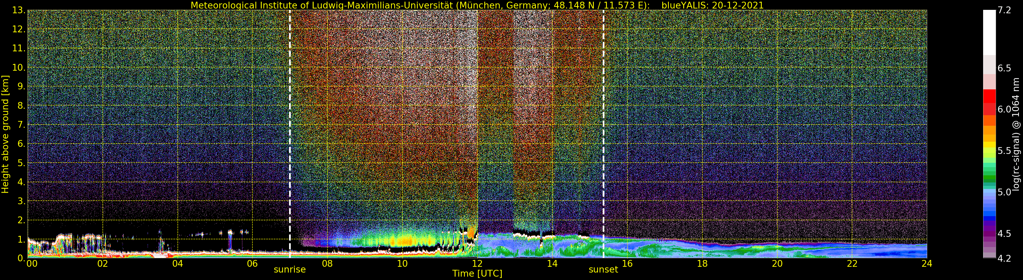Pick the white band at the colorbar top

(989, 33)
